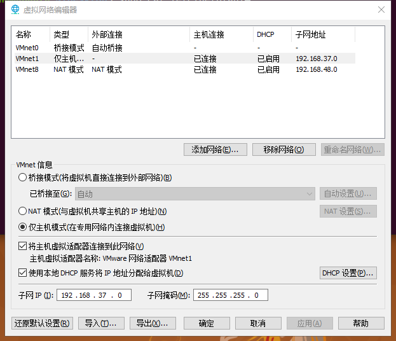Click the 添加网络(E)... button
Viewport: 396px width, 341px height.
click(215, 150)
